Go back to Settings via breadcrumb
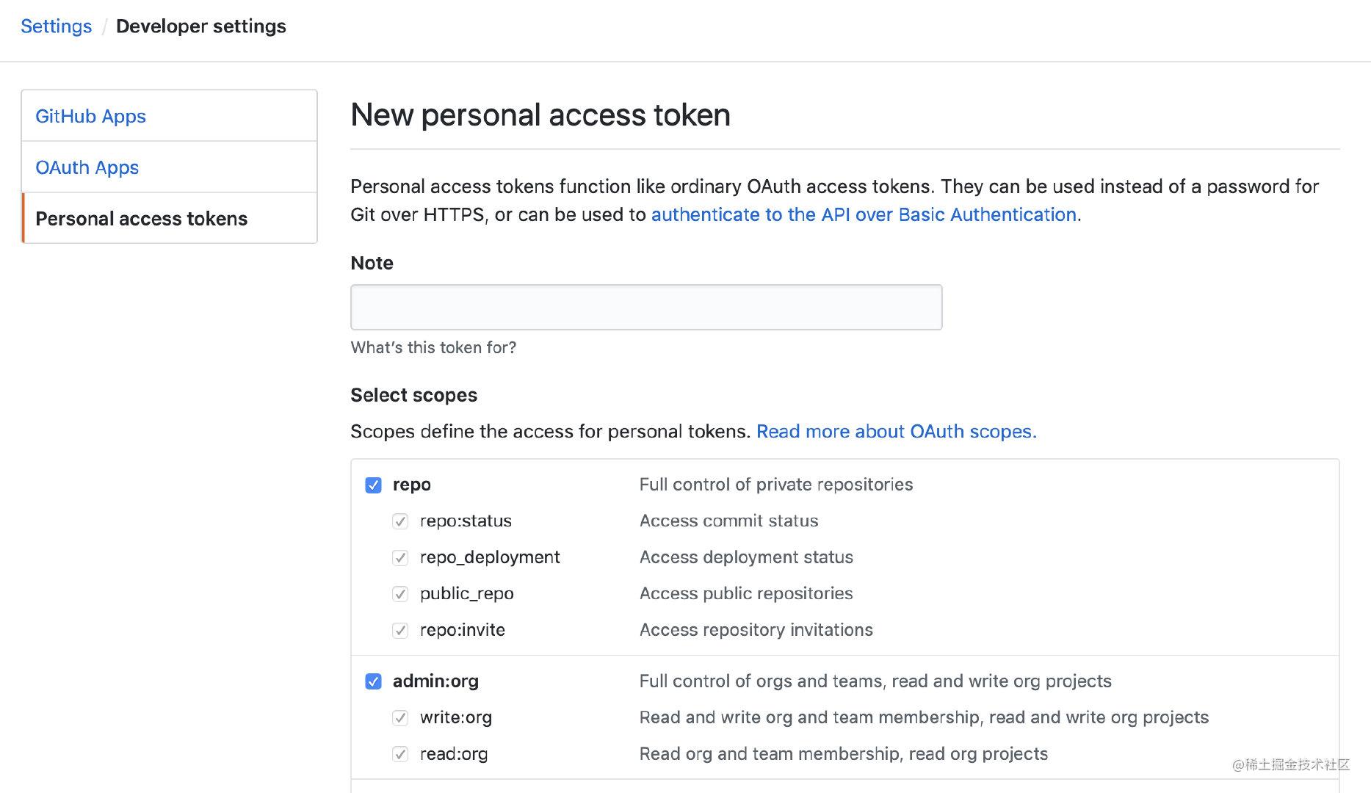1371x793 pixels. coord(57,26)
